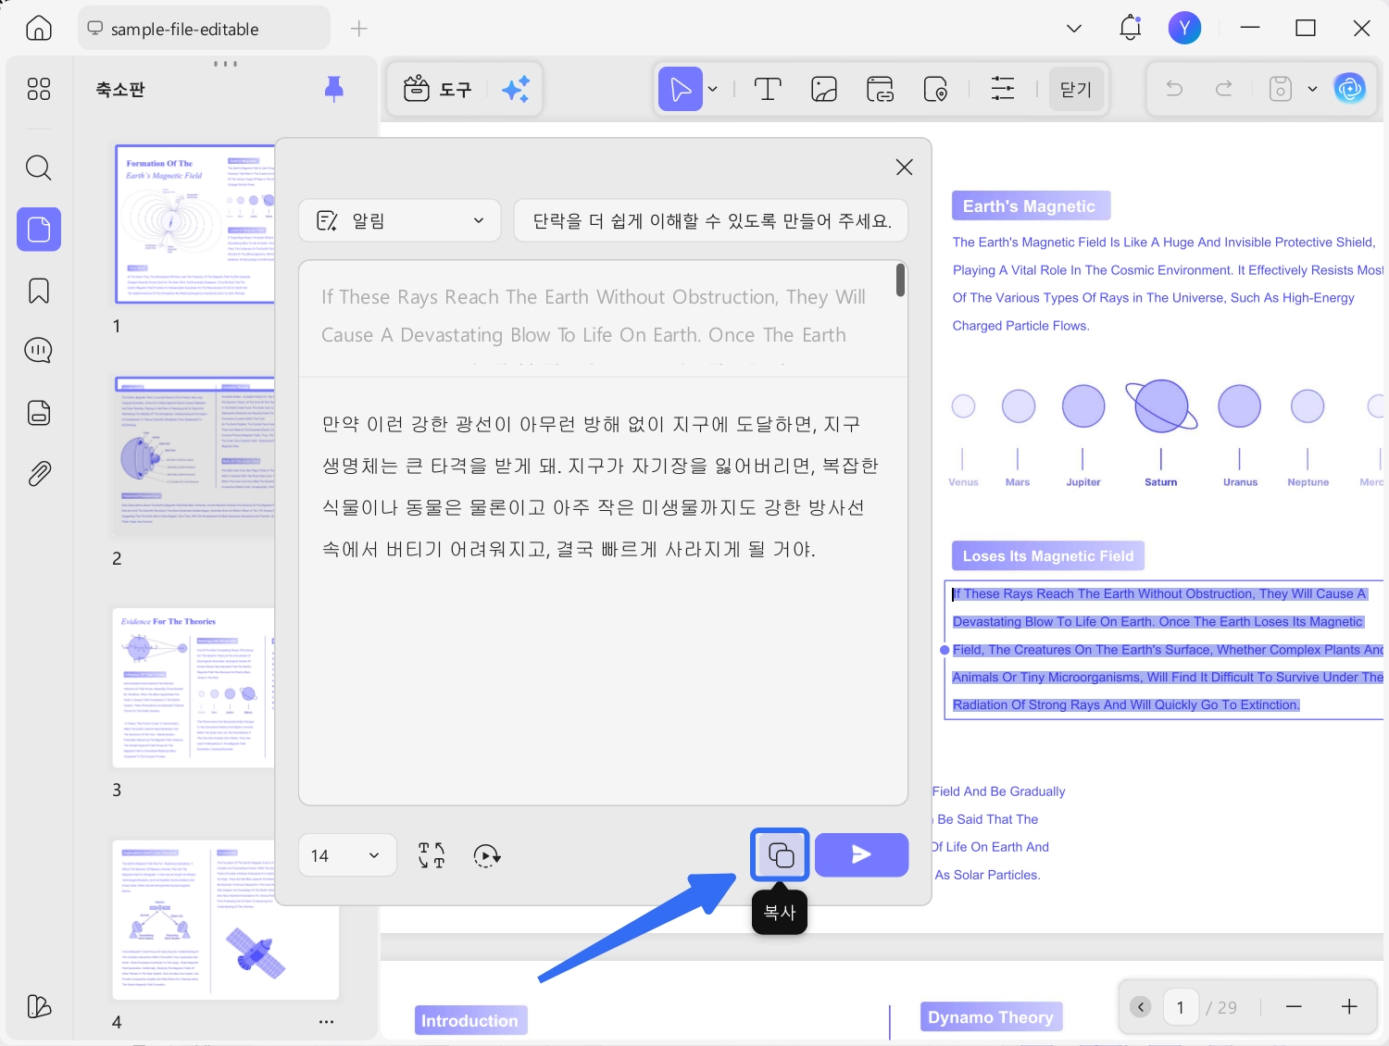Open the font size 14 dropdown
Screen dimensions: 1389x1046
coord(347,855)
